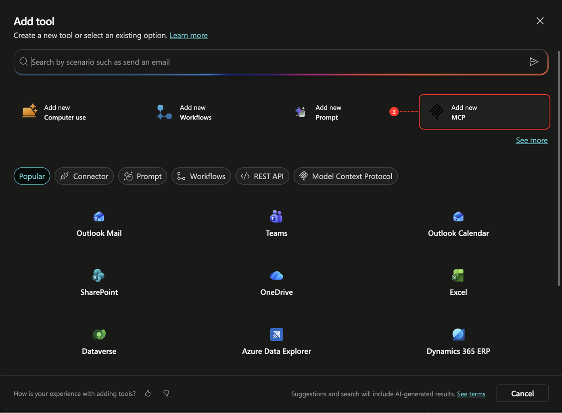Click the Excel icon
Screen dimensions: 562x413
458,275
